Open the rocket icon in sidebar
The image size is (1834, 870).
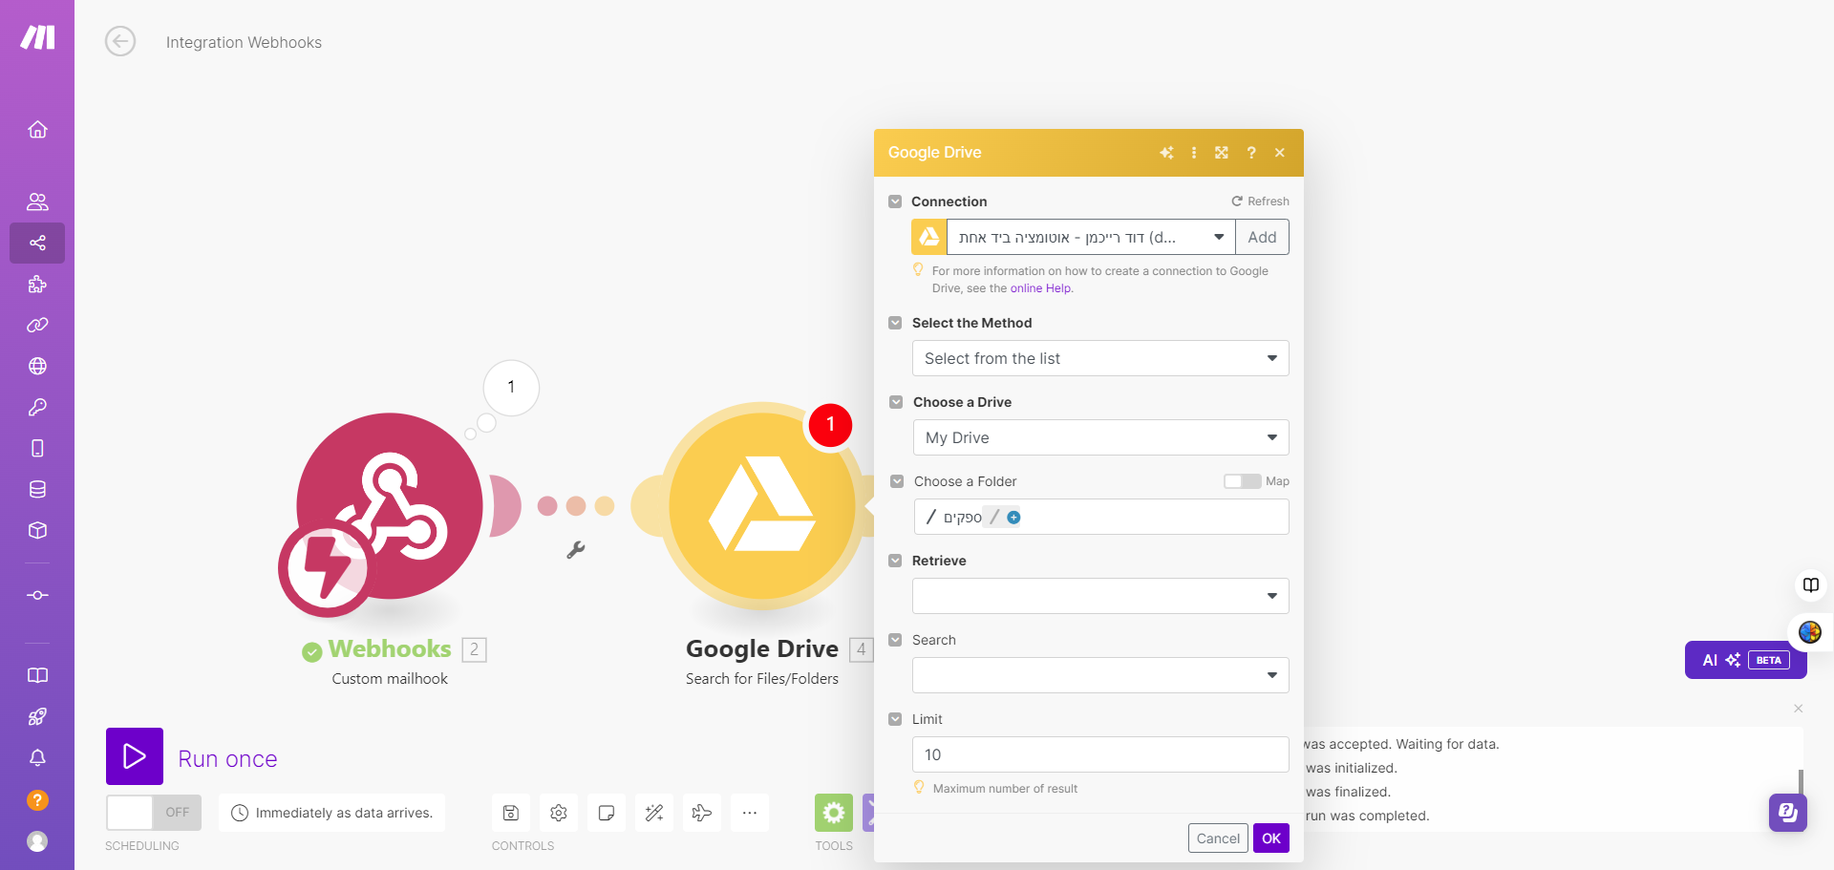[x=37, y=716]
